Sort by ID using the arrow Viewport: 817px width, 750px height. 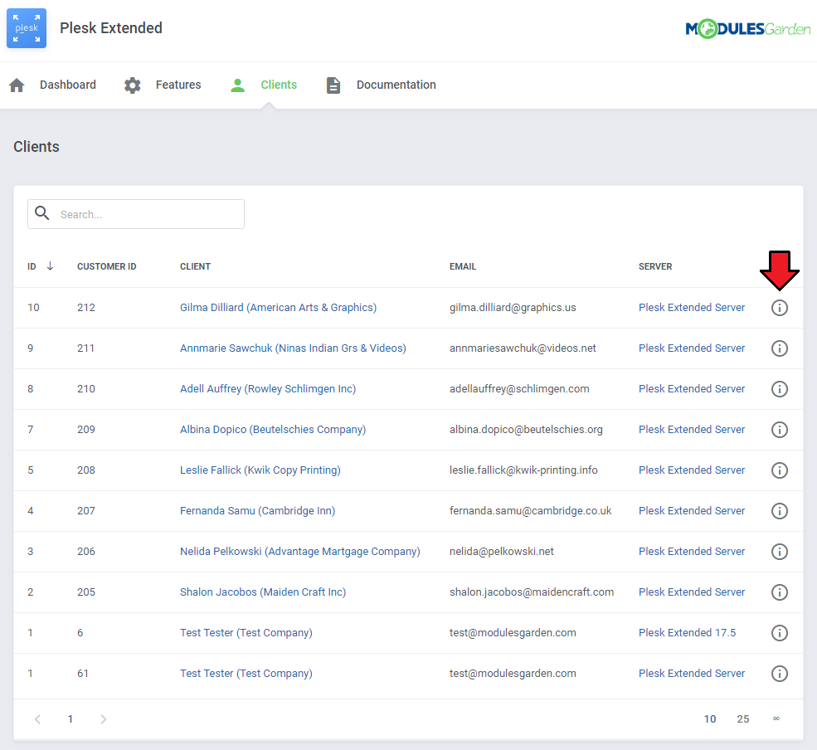50,265
